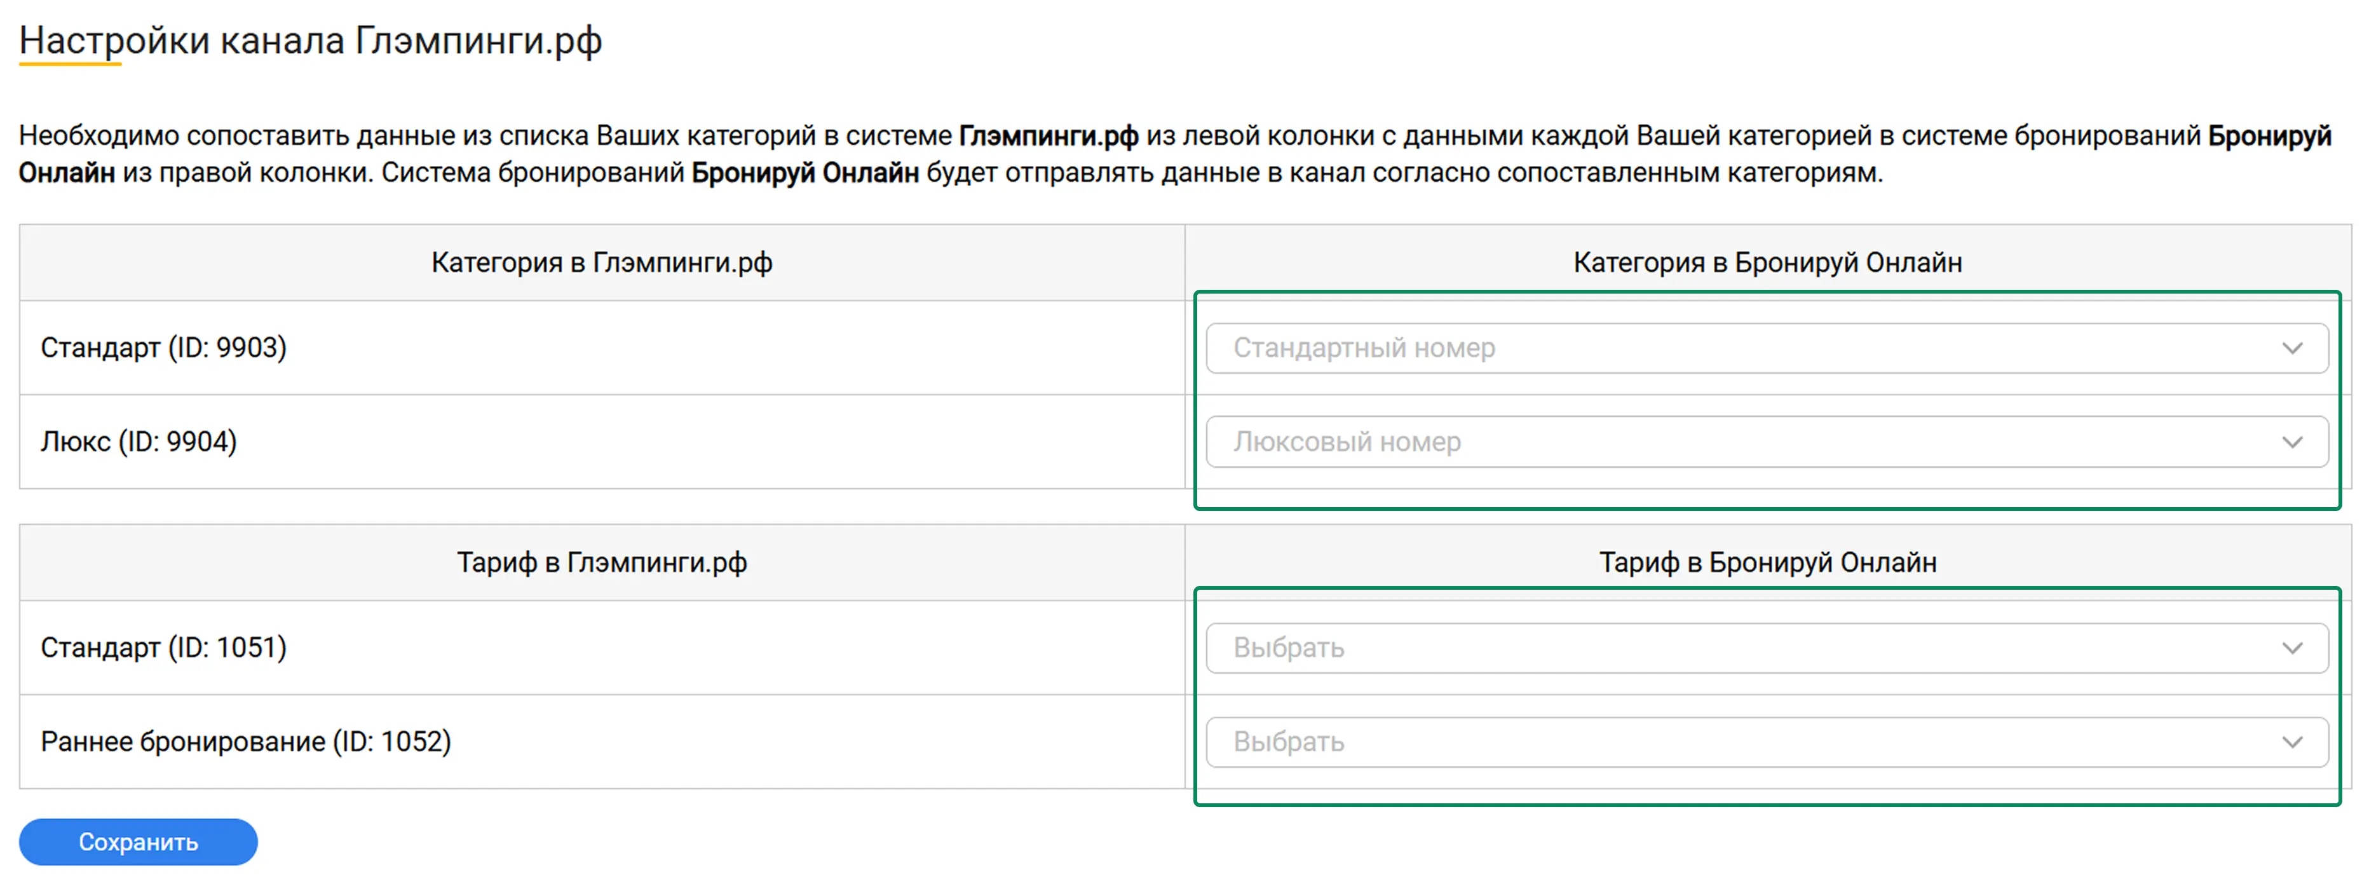The image size is (2369, 891).
Task: Select 'Люкс (ID: 9904)' category text
Action: click(x=139, y=442)
